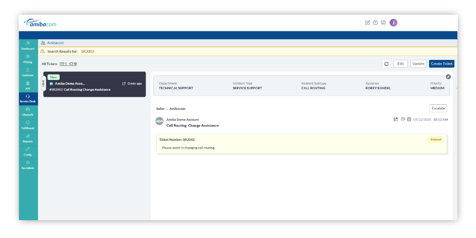Open the help question mark icon
The width and height of the screenshot is (476, 238).
tap(375, 23)
